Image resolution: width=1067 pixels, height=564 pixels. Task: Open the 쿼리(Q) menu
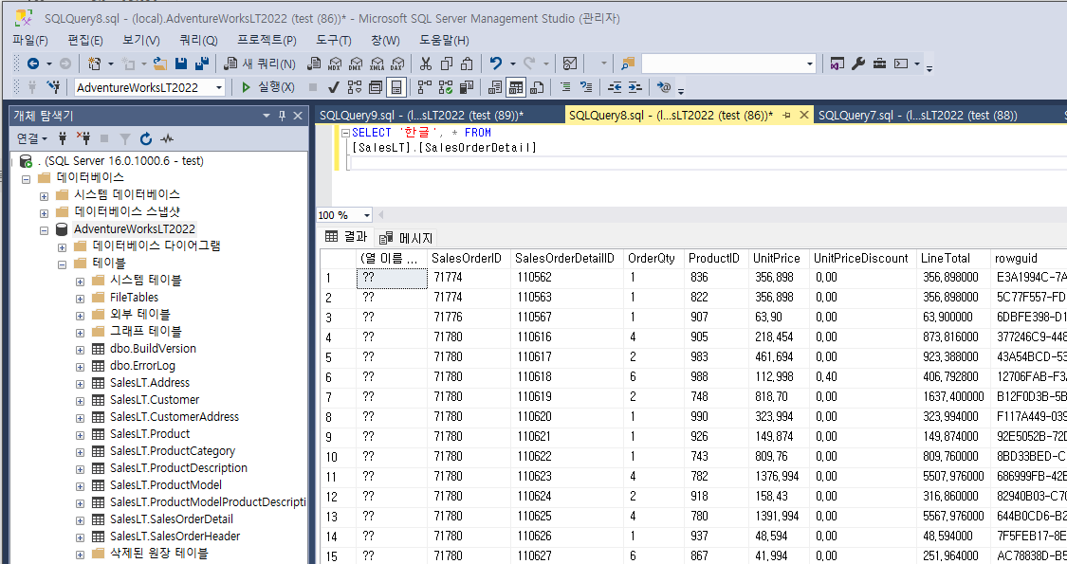click(199, 40)
